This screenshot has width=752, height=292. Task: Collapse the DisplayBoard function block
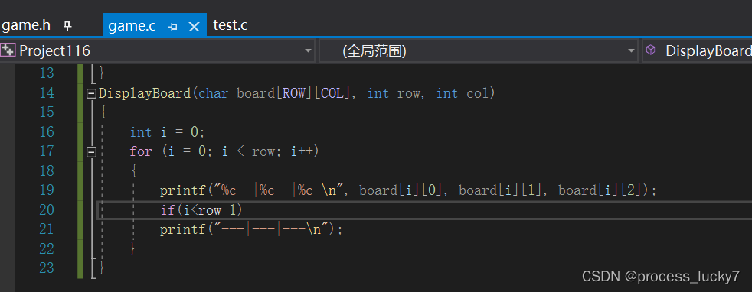coord(91,93)
